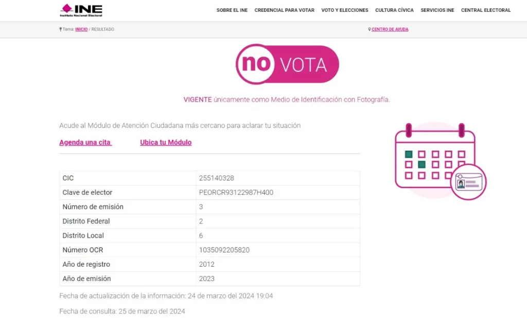This screenshot has height=318, width=527.
Task: Open the Centro de Ayuda link
Action: [390, 29]
